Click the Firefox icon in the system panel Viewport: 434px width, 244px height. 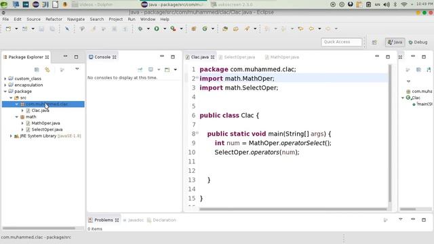point(65,5)
